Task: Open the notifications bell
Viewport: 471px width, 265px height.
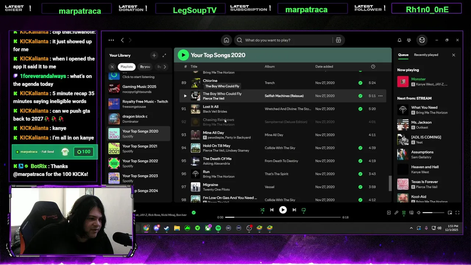Action: click(x=399, y=40)
